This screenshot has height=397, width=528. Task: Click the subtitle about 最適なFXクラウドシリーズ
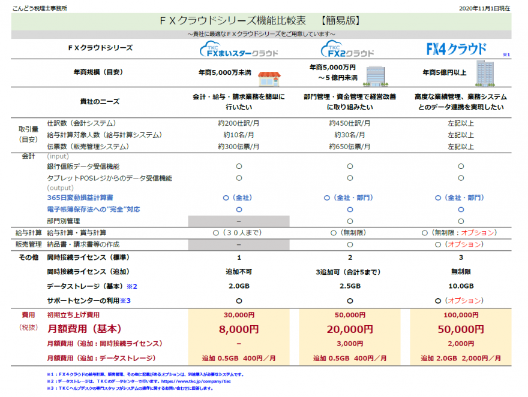[x=262, y=34]
